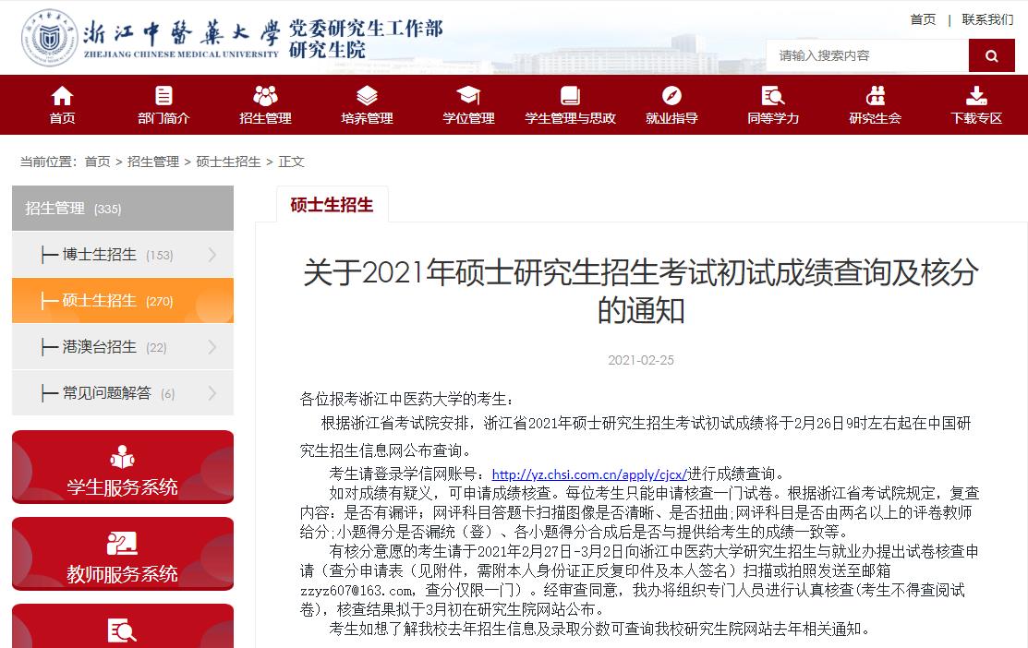The image size is (1028, 648).
Task: Click the 招生管理 people group icon
Action: 265,95
